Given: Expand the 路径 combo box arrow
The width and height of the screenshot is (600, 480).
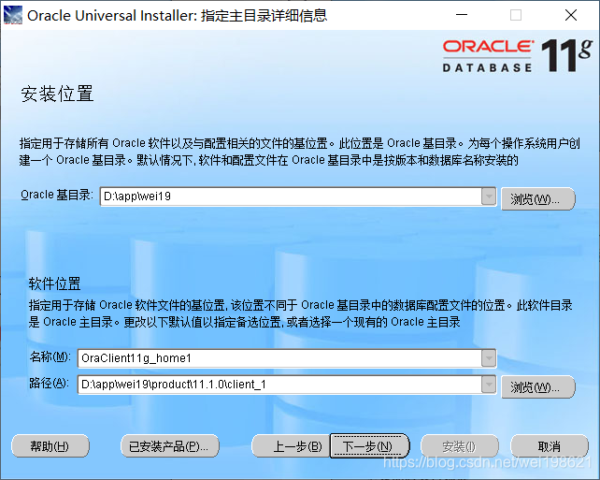Looking at the screenshot, I should tap(488, 385).
